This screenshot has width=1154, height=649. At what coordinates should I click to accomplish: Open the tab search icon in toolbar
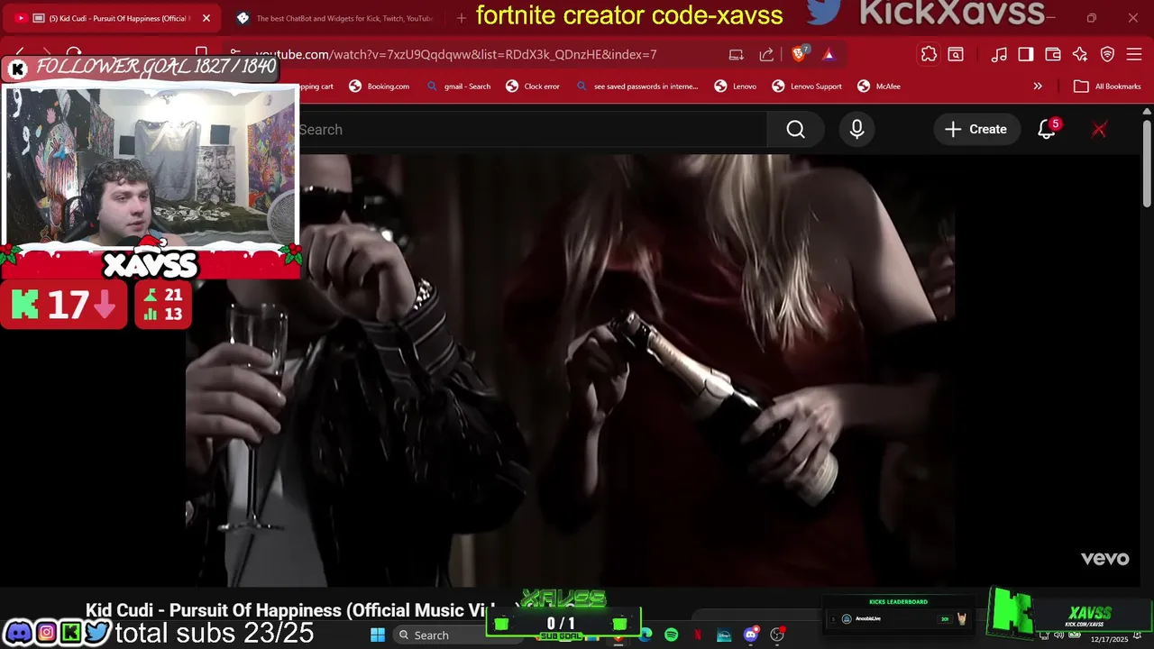coord(956,54)
